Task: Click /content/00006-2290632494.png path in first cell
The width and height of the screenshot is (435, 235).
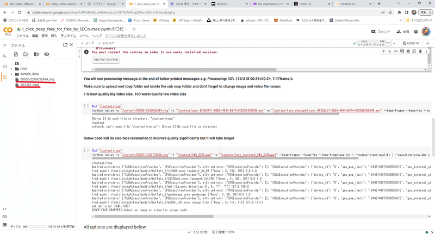Action: point(145,110)
